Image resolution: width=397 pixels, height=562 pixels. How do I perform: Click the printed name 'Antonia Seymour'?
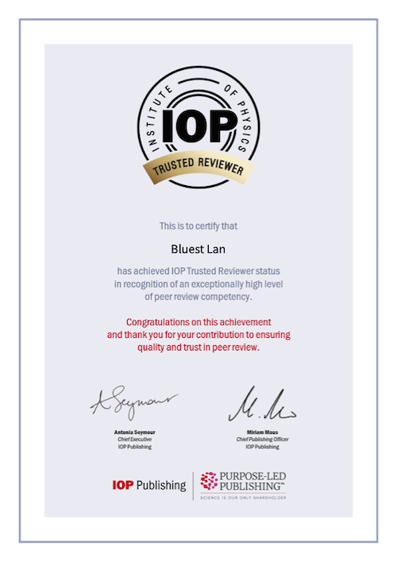pyautogui.click(x=135, y=432)
